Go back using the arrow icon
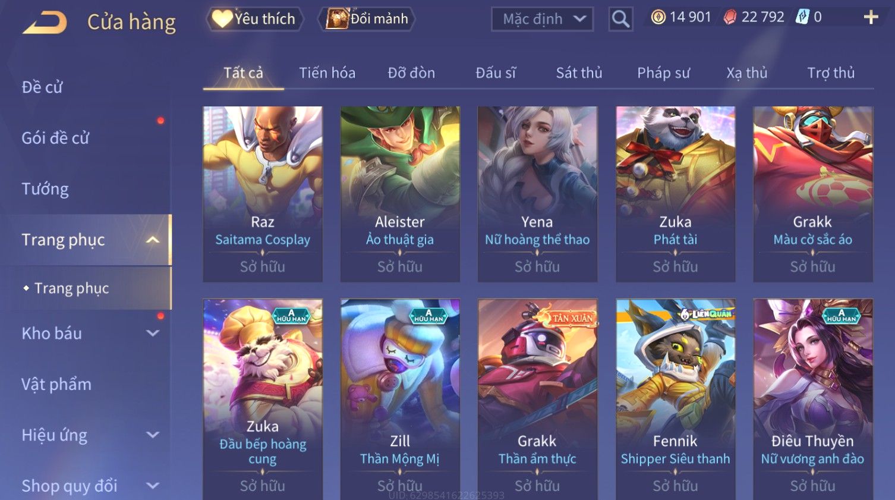895x500 pixels. [45, 23]
